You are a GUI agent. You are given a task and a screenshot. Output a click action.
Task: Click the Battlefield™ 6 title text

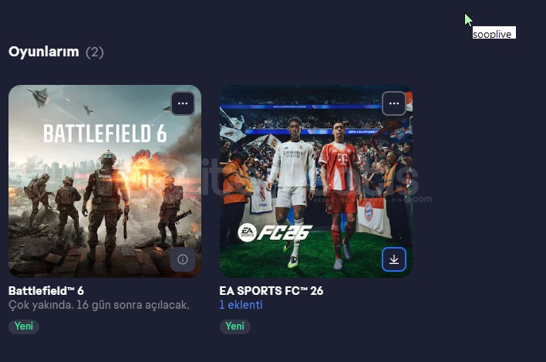46,290
